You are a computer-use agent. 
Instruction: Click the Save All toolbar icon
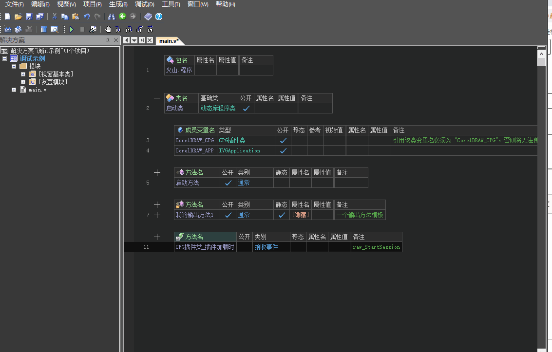[x=39, y=17]
